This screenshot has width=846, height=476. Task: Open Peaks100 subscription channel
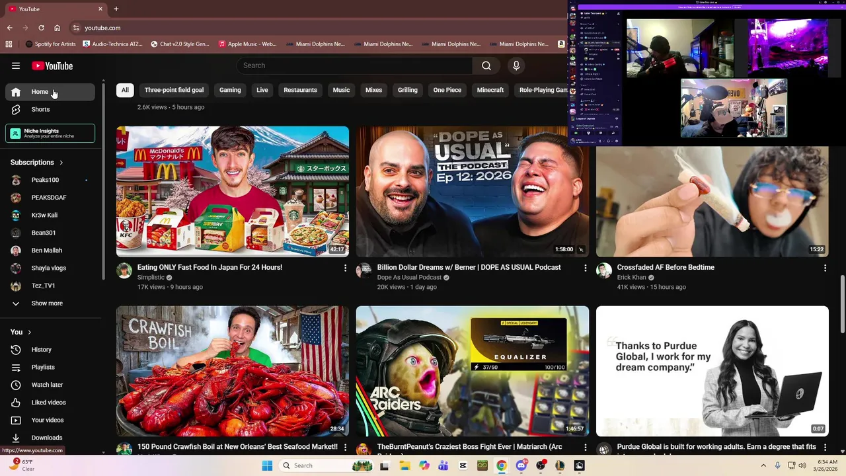click(50, 180)
